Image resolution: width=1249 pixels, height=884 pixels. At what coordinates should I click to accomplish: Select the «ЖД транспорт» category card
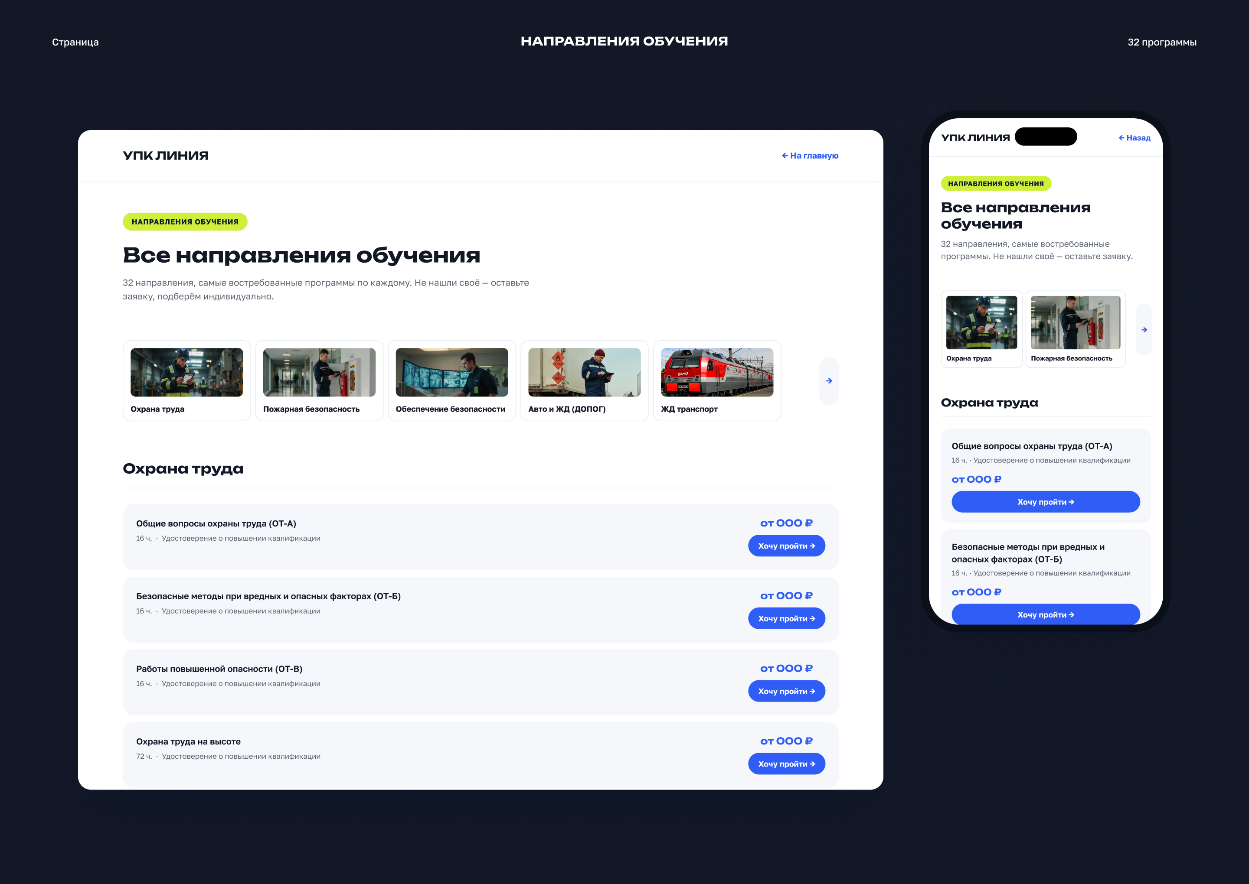[717, 380]
